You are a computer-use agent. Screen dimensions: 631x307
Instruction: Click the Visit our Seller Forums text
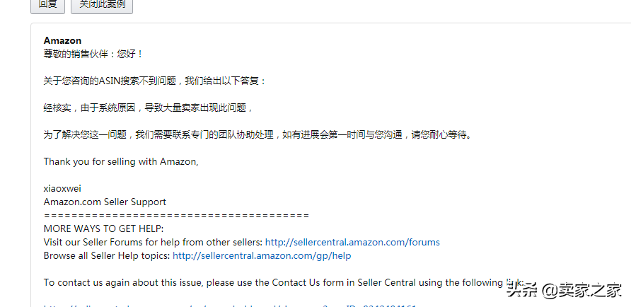pos(153,242)
